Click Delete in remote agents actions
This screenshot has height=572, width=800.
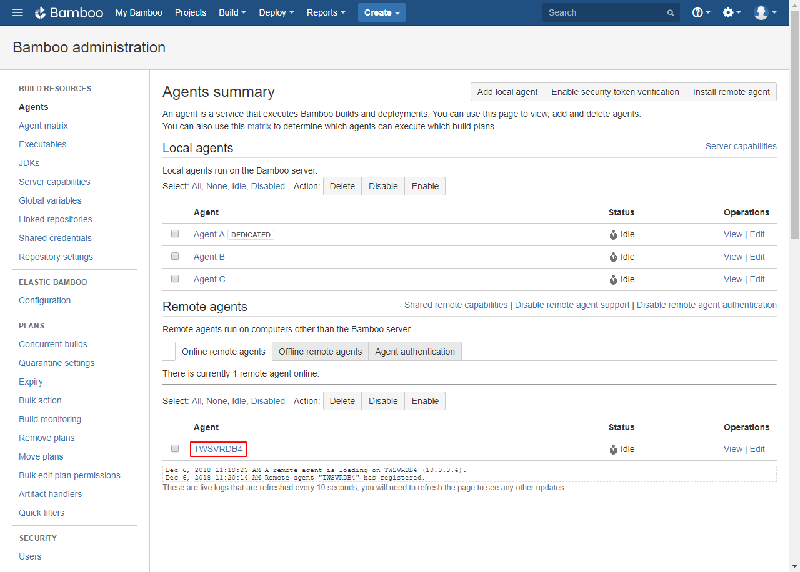pos(342,401)
